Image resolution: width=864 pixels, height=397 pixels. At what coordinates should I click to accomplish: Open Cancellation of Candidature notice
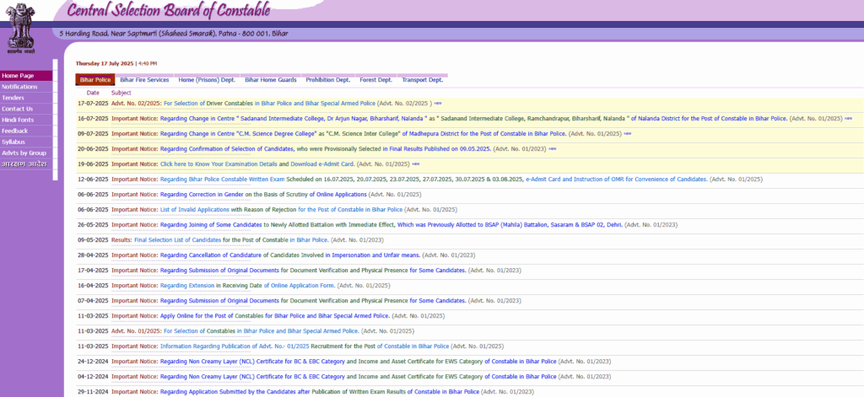pos(290,255)
